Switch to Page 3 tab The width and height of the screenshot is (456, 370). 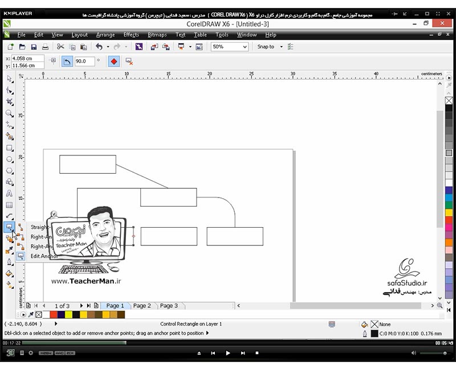169,306
